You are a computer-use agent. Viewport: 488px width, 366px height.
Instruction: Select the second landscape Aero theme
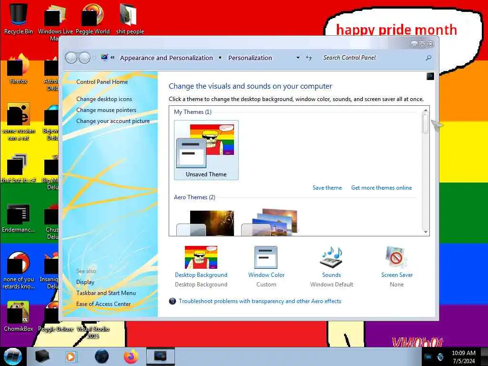pos(270,223)
